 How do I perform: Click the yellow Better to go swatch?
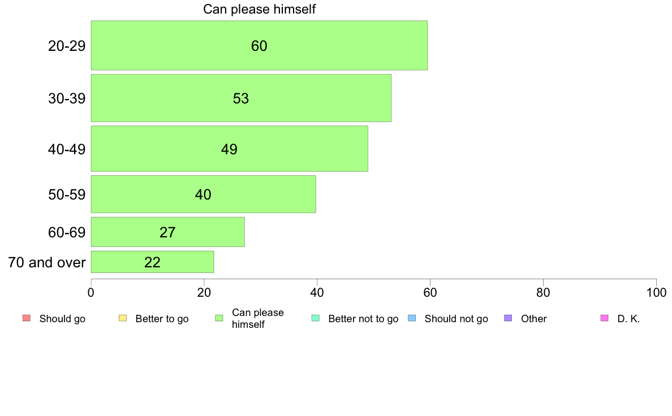click(123, 318)
